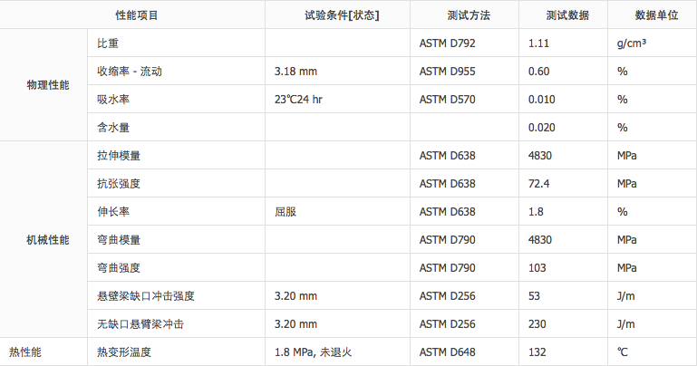Select the 物理性能 category cell

pos(47,85)
